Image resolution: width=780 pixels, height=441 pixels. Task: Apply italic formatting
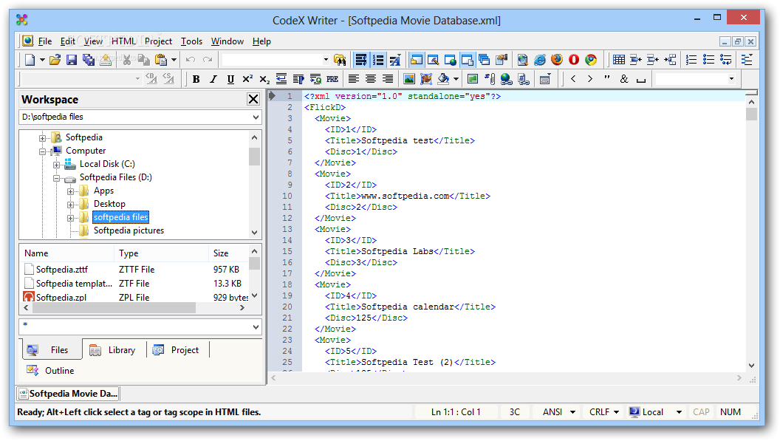coord(213,79)
